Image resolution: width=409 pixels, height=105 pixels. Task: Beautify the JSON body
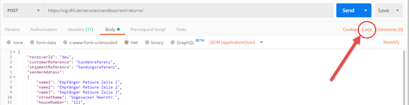[391, 42]
